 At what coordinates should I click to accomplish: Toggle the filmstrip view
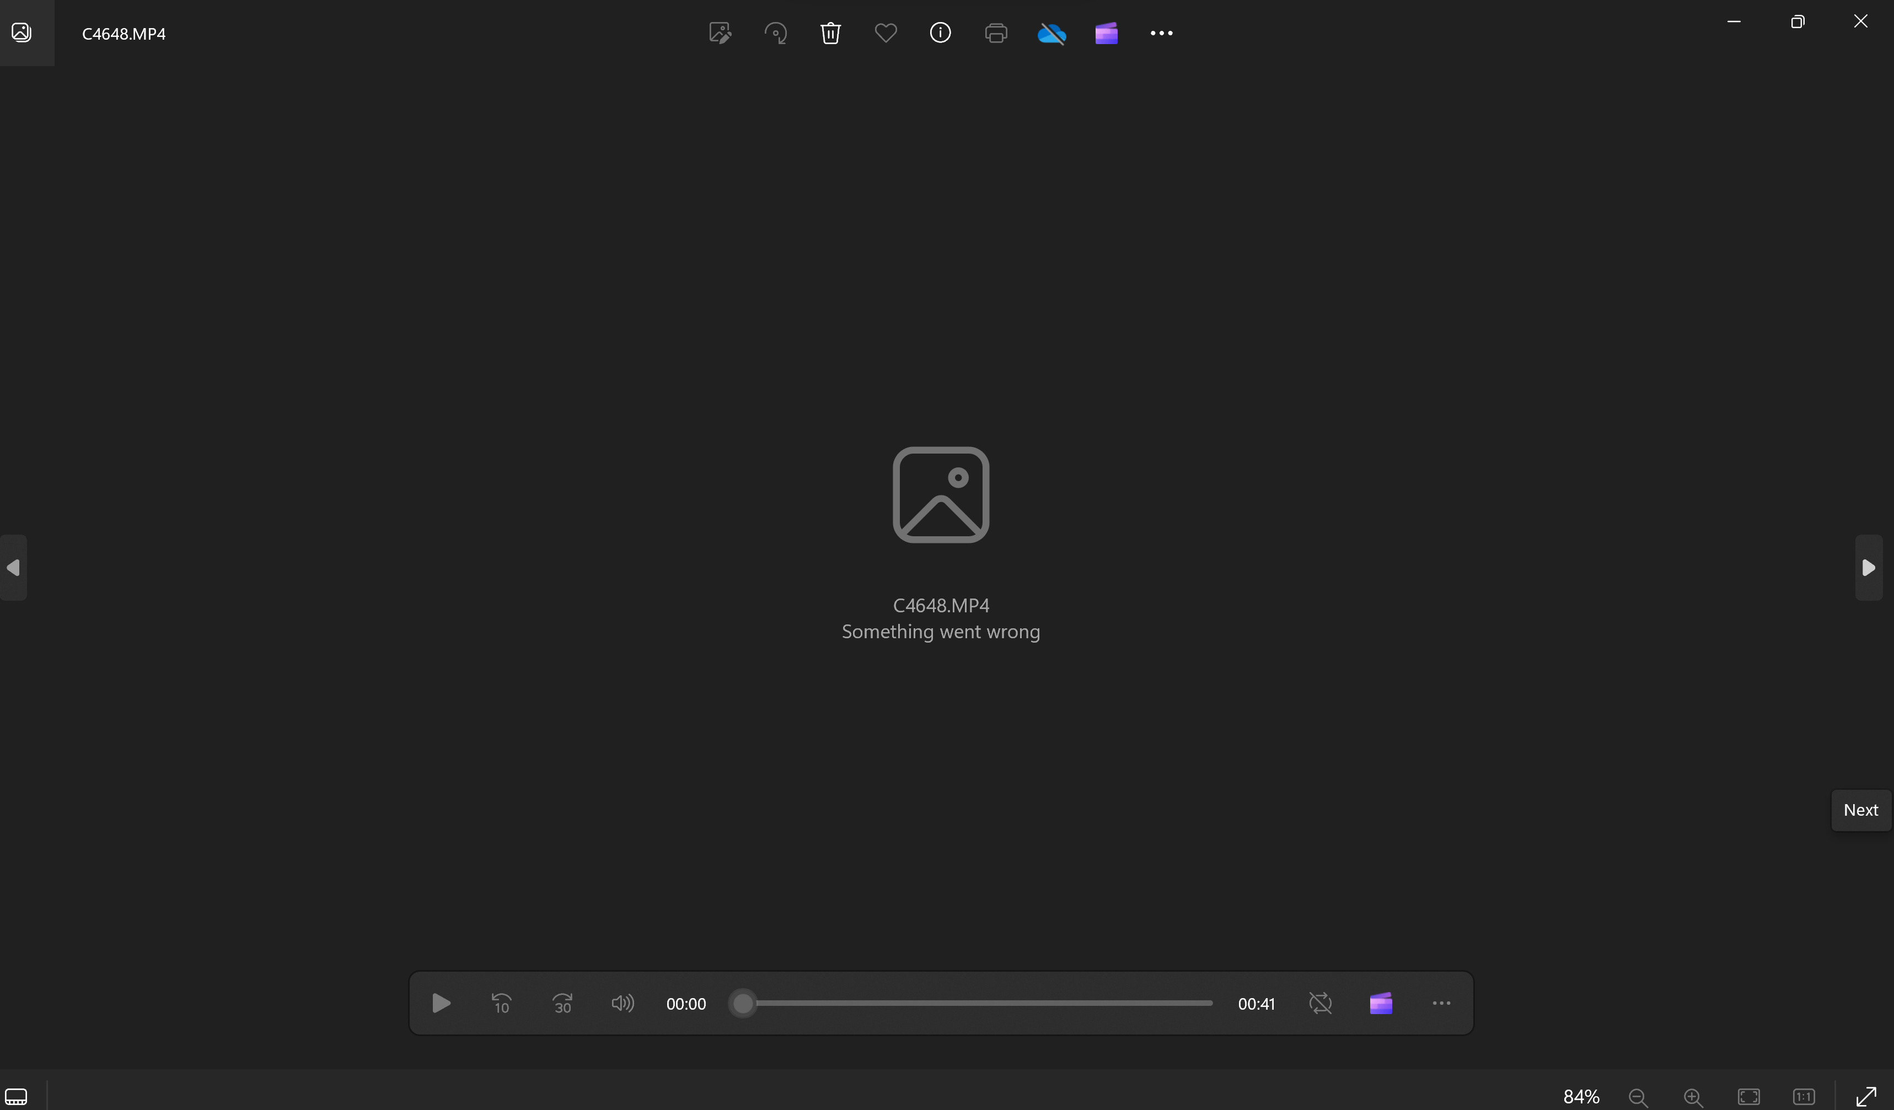pos(17,1096)
